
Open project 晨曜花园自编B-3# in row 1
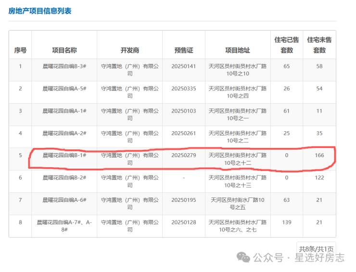(64, 66)
